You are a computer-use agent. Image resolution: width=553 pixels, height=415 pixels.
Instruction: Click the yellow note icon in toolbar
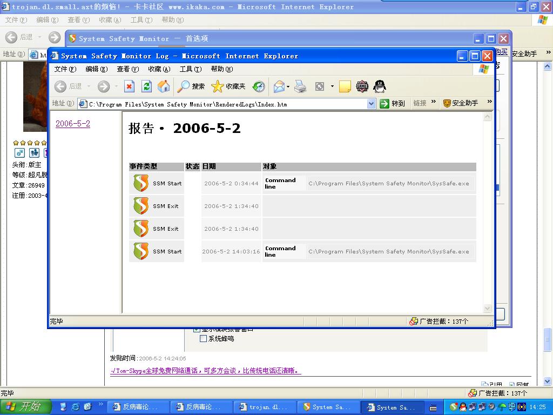tap(345, 86)
